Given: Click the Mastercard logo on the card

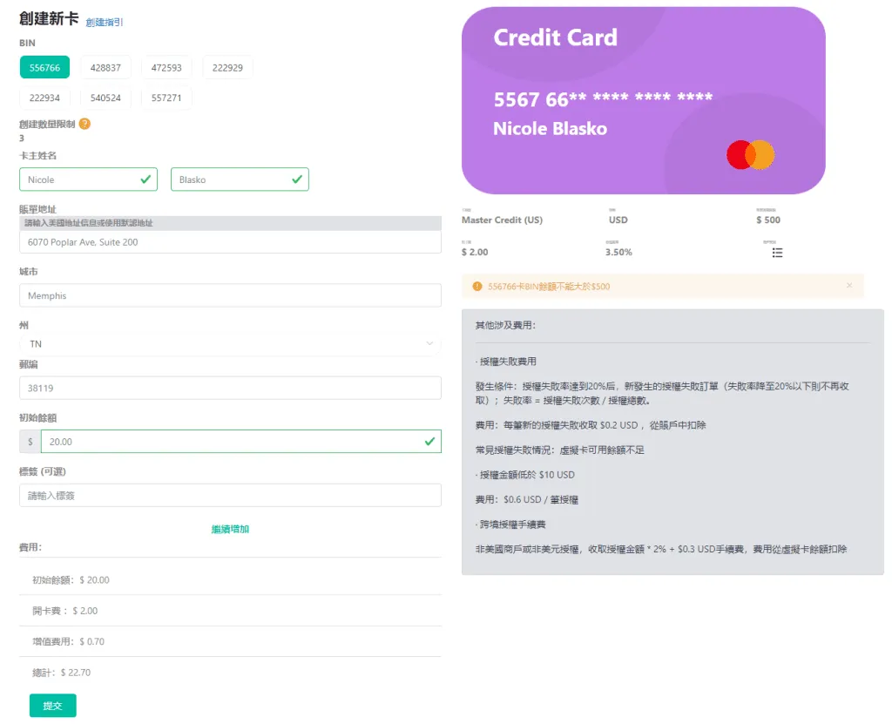Looking at the screenshot, I should pyautogui.click(x=750, y=155).
